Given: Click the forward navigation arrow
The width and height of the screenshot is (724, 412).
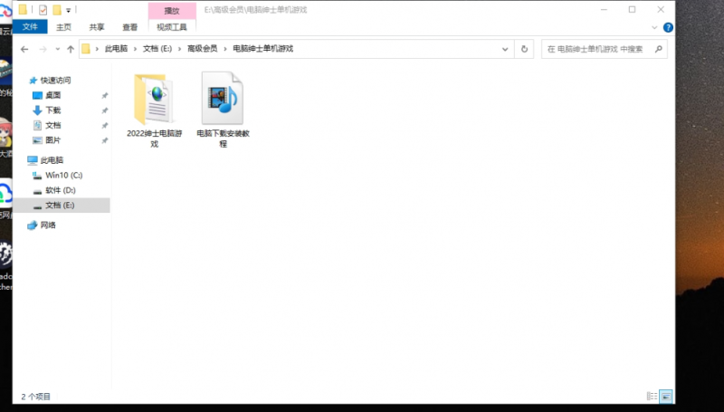Looking at the screenshot, I should (43, 49).
